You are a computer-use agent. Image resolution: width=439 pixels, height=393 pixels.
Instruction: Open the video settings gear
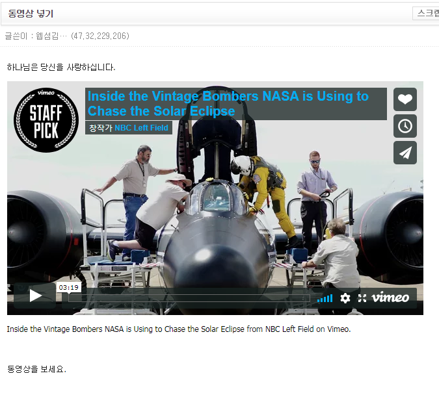pos(345,298)
